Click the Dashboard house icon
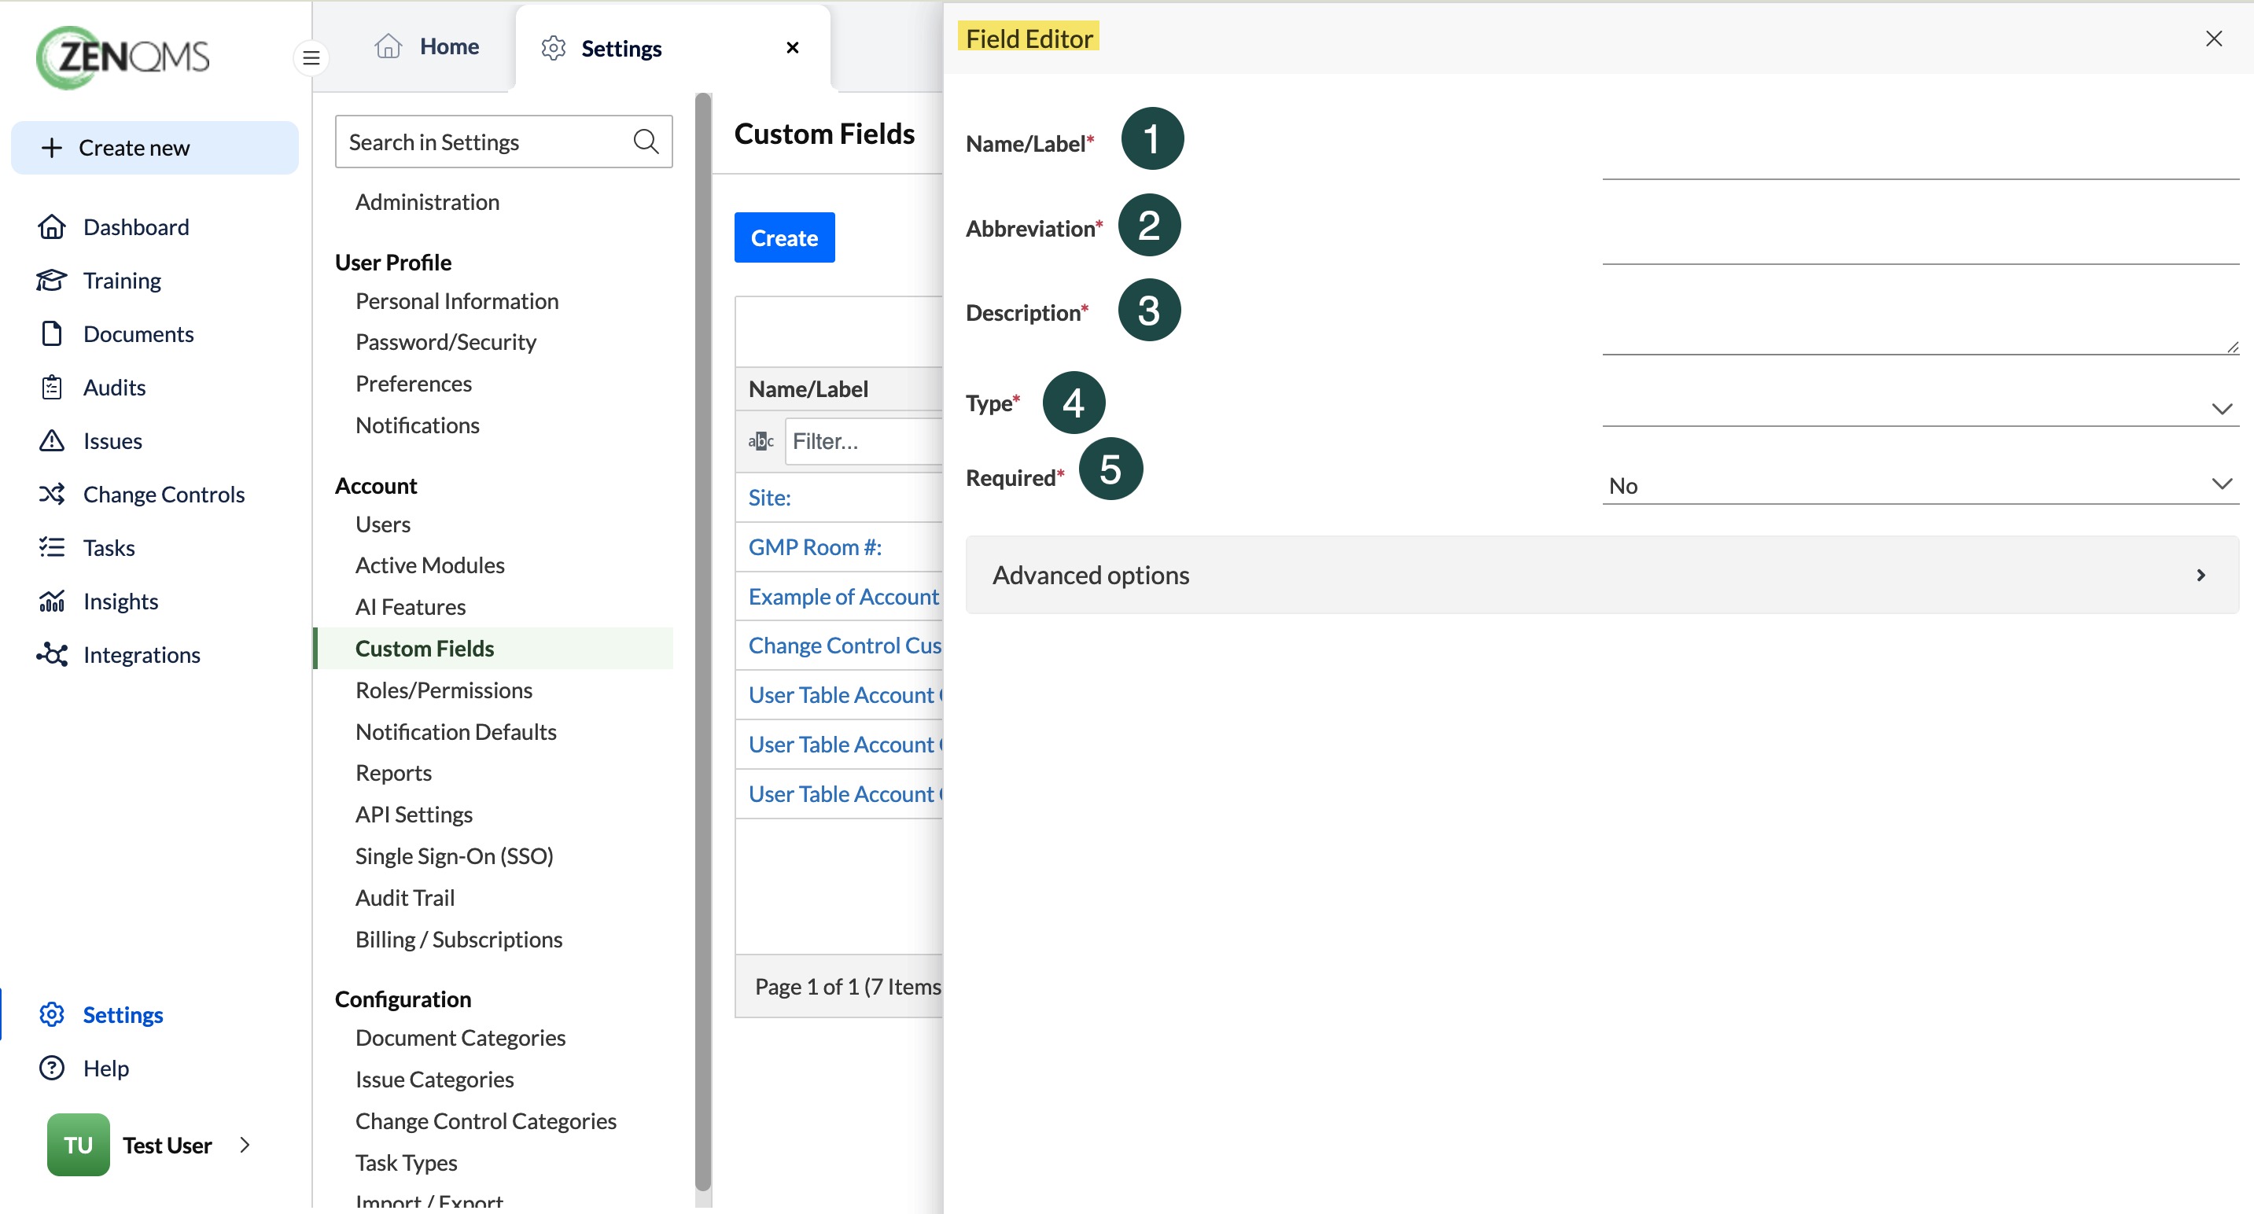The height and width of the screenshot is (1214, 2254). coord(52,226)
